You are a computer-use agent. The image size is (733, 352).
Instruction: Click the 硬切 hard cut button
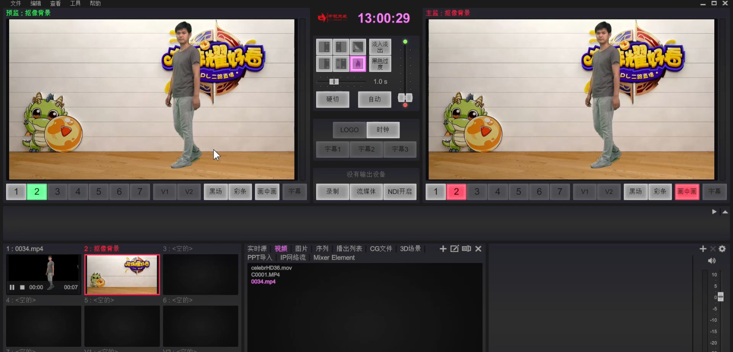[333, 99]
